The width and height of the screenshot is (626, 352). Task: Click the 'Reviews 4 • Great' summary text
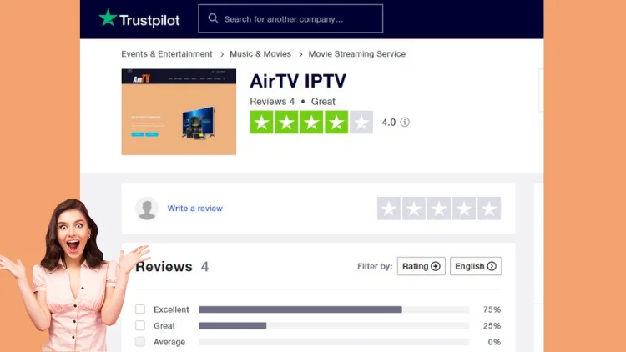[x=293, y=102]
